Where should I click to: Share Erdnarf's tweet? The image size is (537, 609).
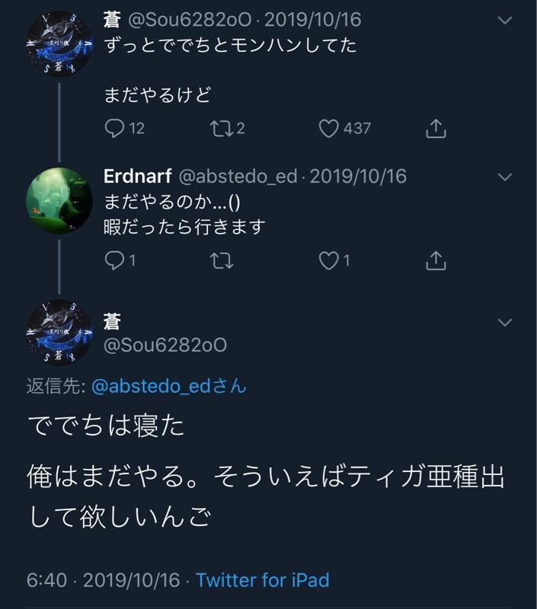pos(436,260)
